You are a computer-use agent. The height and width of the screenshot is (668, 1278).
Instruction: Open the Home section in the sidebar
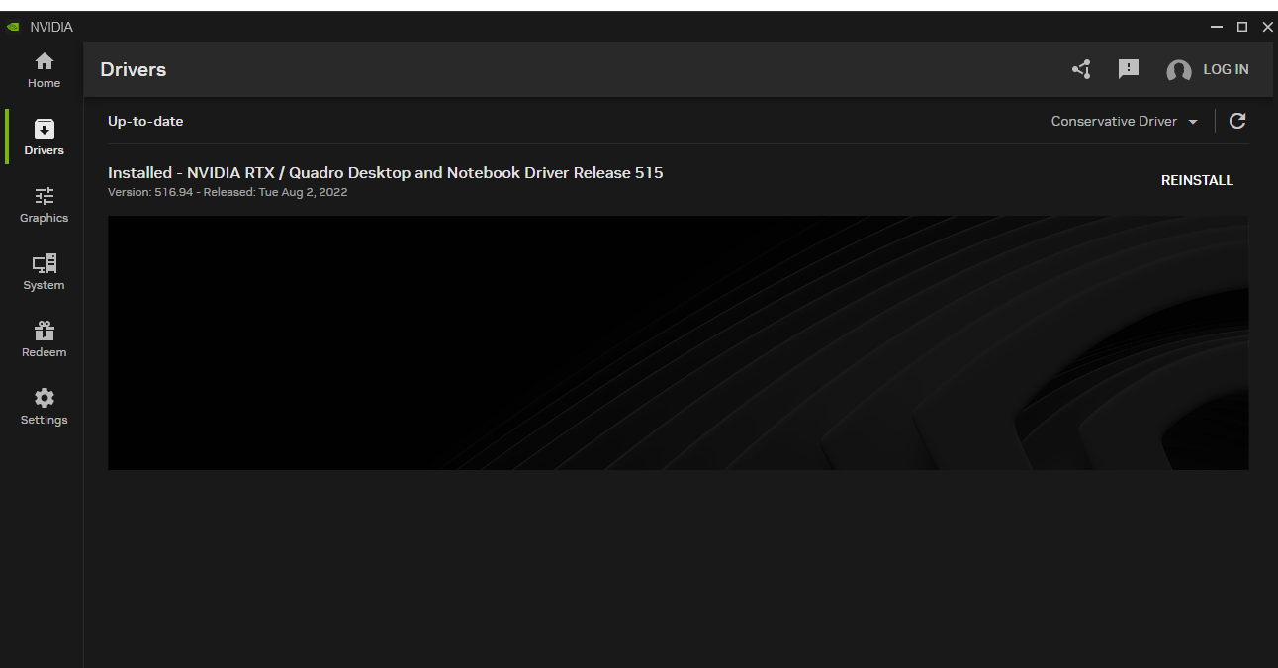(44, 70)
